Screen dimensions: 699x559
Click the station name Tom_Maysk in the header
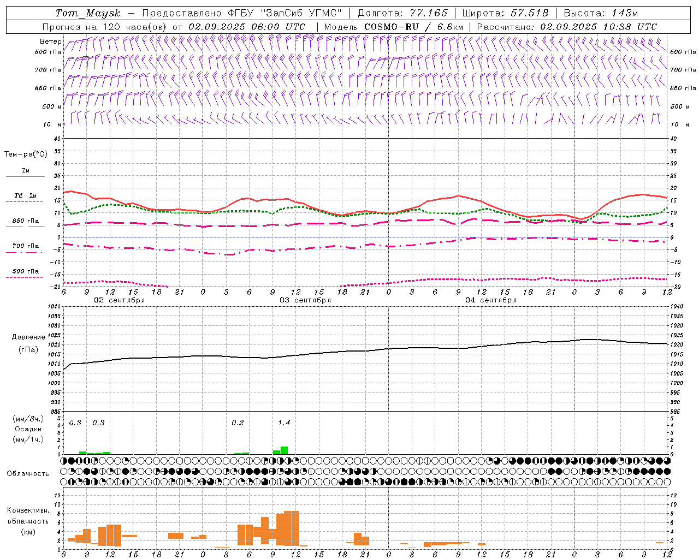(87, 13)
